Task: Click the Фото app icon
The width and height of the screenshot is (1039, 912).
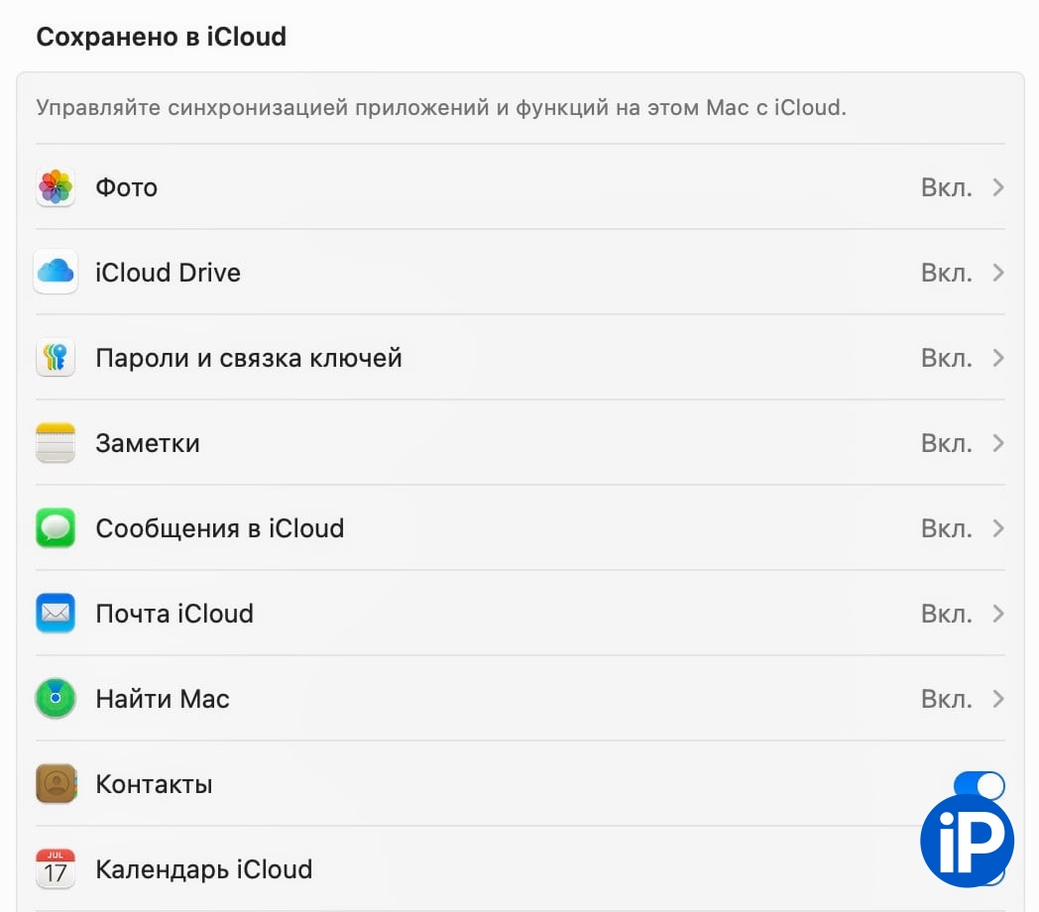Action: pos(56,187)
